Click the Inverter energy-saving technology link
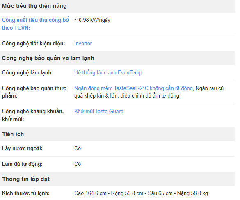The image size is (240, 200). (x=83, y=44)
